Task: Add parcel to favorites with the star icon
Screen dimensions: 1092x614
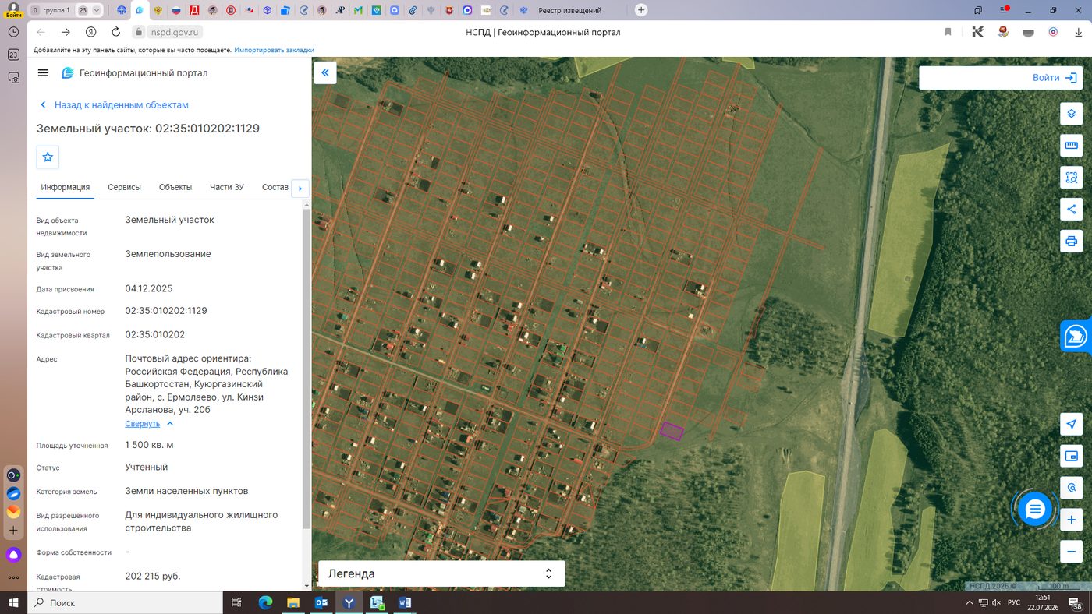Action: pos(48,157)
